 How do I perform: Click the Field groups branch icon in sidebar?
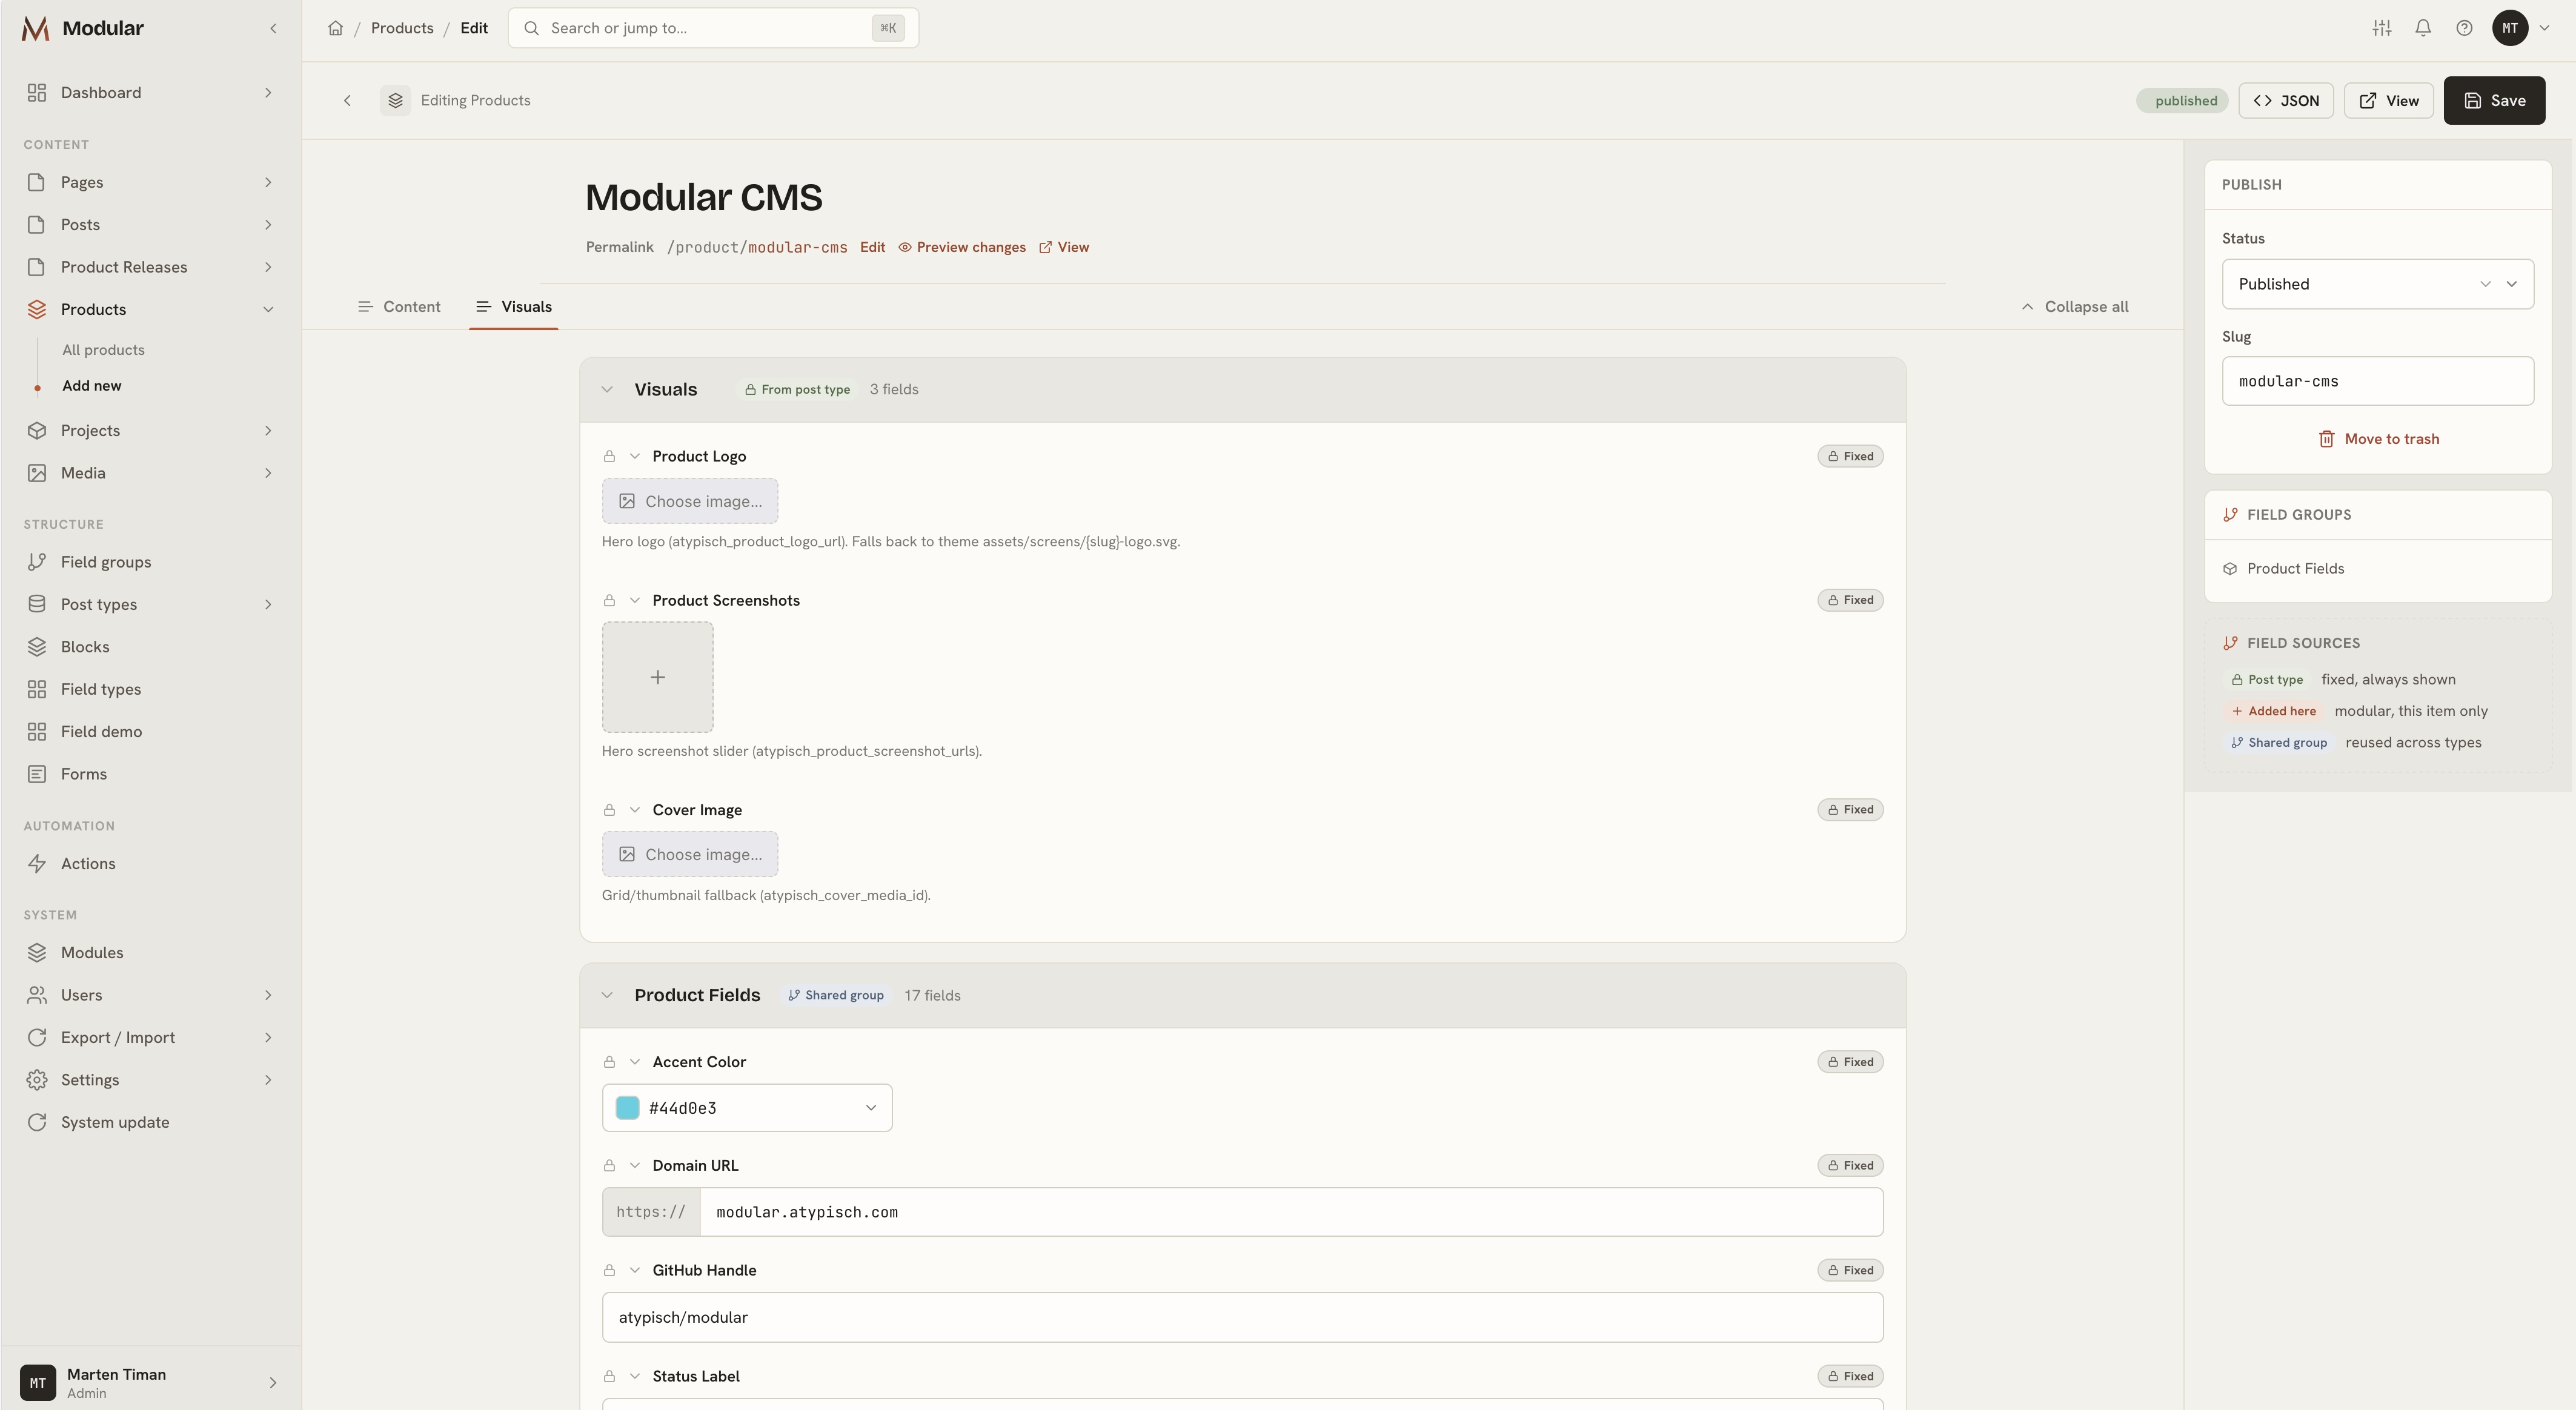pyautogui.click(x=37, y=562)
